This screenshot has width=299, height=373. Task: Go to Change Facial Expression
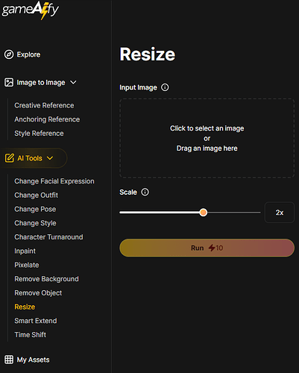pos(54,181)
